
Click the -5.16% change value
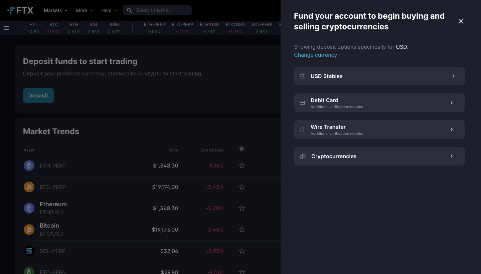pyautogui.click(x=215, y=166)
